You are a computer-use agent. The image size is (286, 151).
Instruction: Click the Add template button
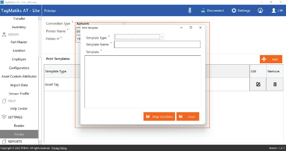click(x=271, y=59)
